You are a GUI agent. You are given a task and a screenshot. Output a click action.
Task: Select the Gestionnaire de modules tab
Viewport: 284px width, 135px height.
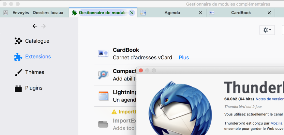click(x=103, y=13)
